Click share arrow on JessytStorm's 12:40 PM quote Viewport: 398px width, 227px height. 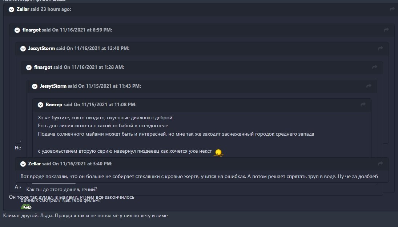point(380,49)
